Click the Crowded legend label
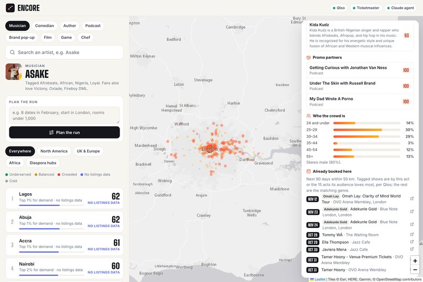This screenshot has height=282, width=423. click(69, 174)
